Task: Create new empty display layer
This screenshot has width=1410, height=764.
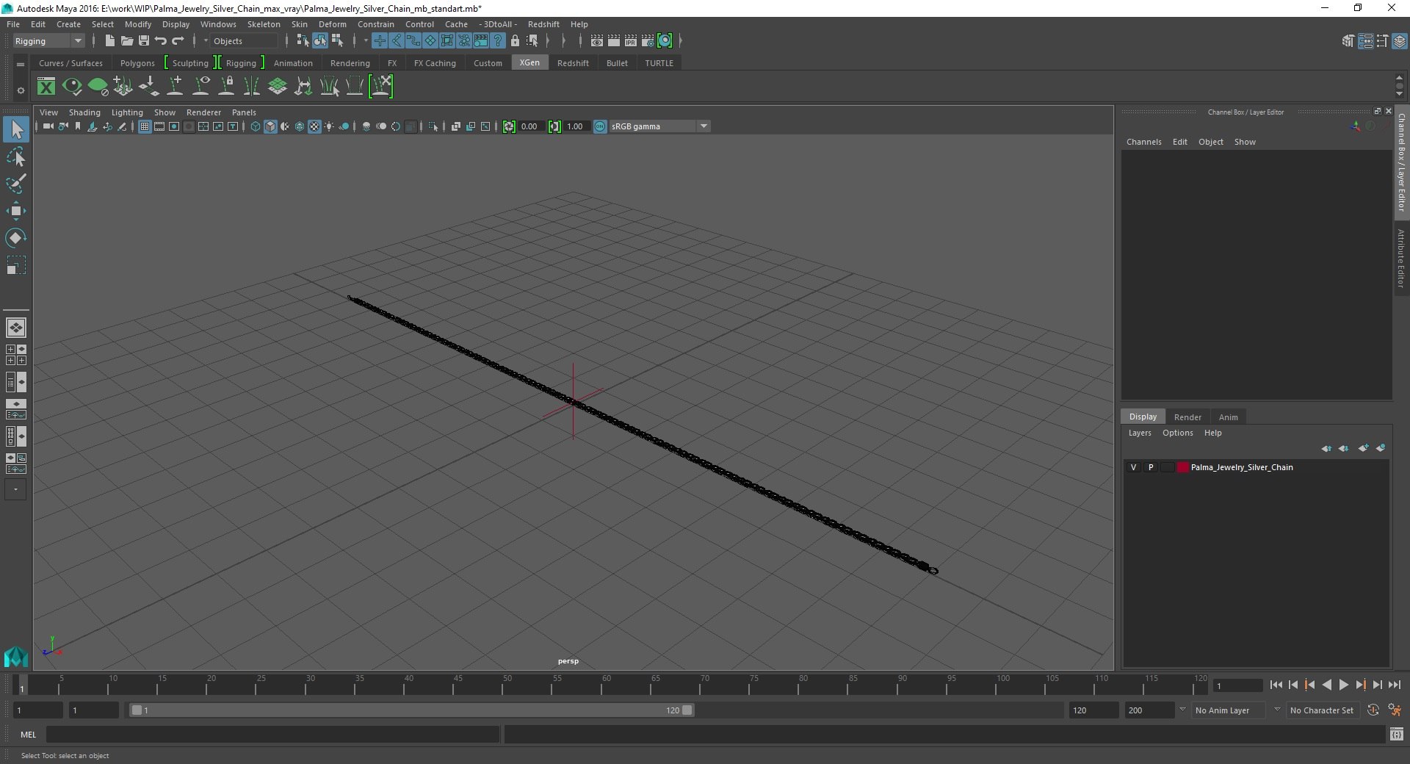Action: coord(1363,448)
